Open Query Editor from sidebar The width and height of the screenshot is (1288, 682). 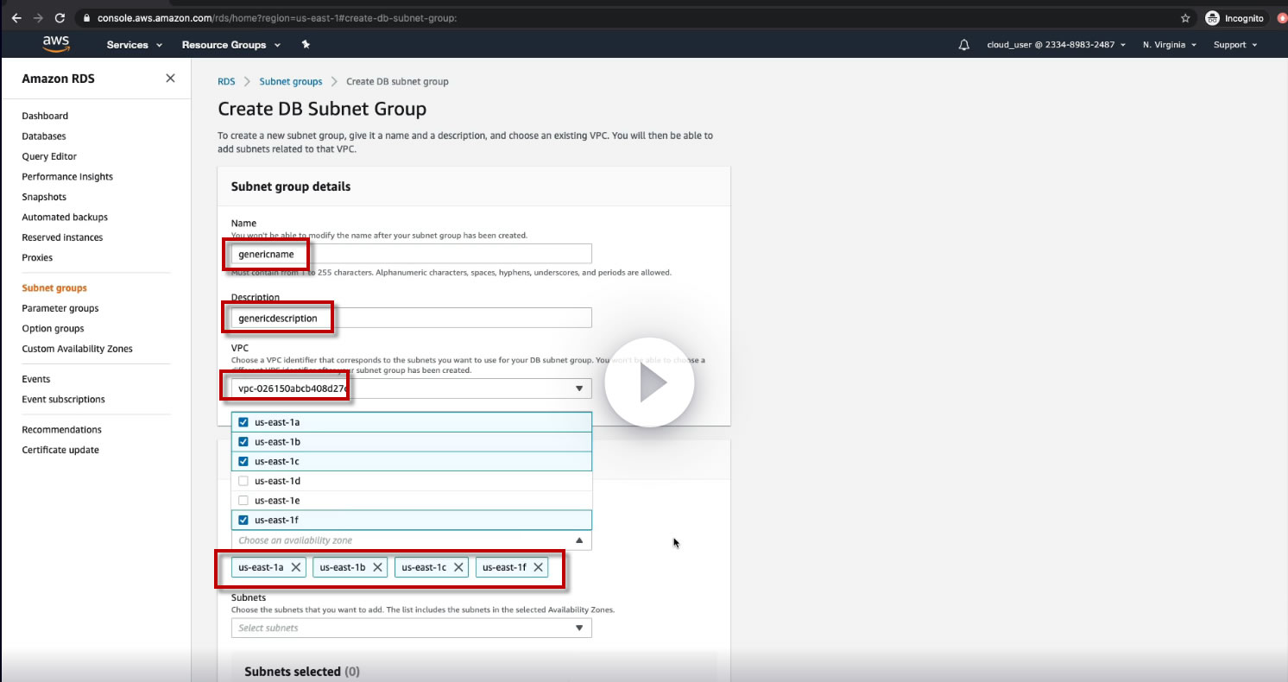[x=49, y=156]
